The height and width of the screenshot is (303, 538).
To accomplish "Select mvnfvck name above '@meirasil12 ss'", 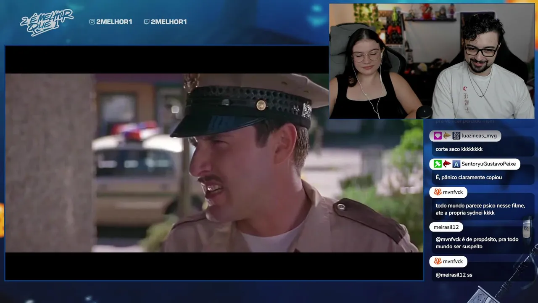I will tap(453, 261).
